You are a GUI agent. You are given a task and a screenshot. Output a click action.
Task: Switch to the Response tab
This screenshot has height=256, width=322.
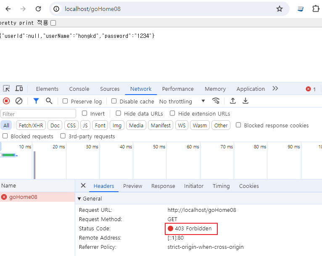pos(163,186)
